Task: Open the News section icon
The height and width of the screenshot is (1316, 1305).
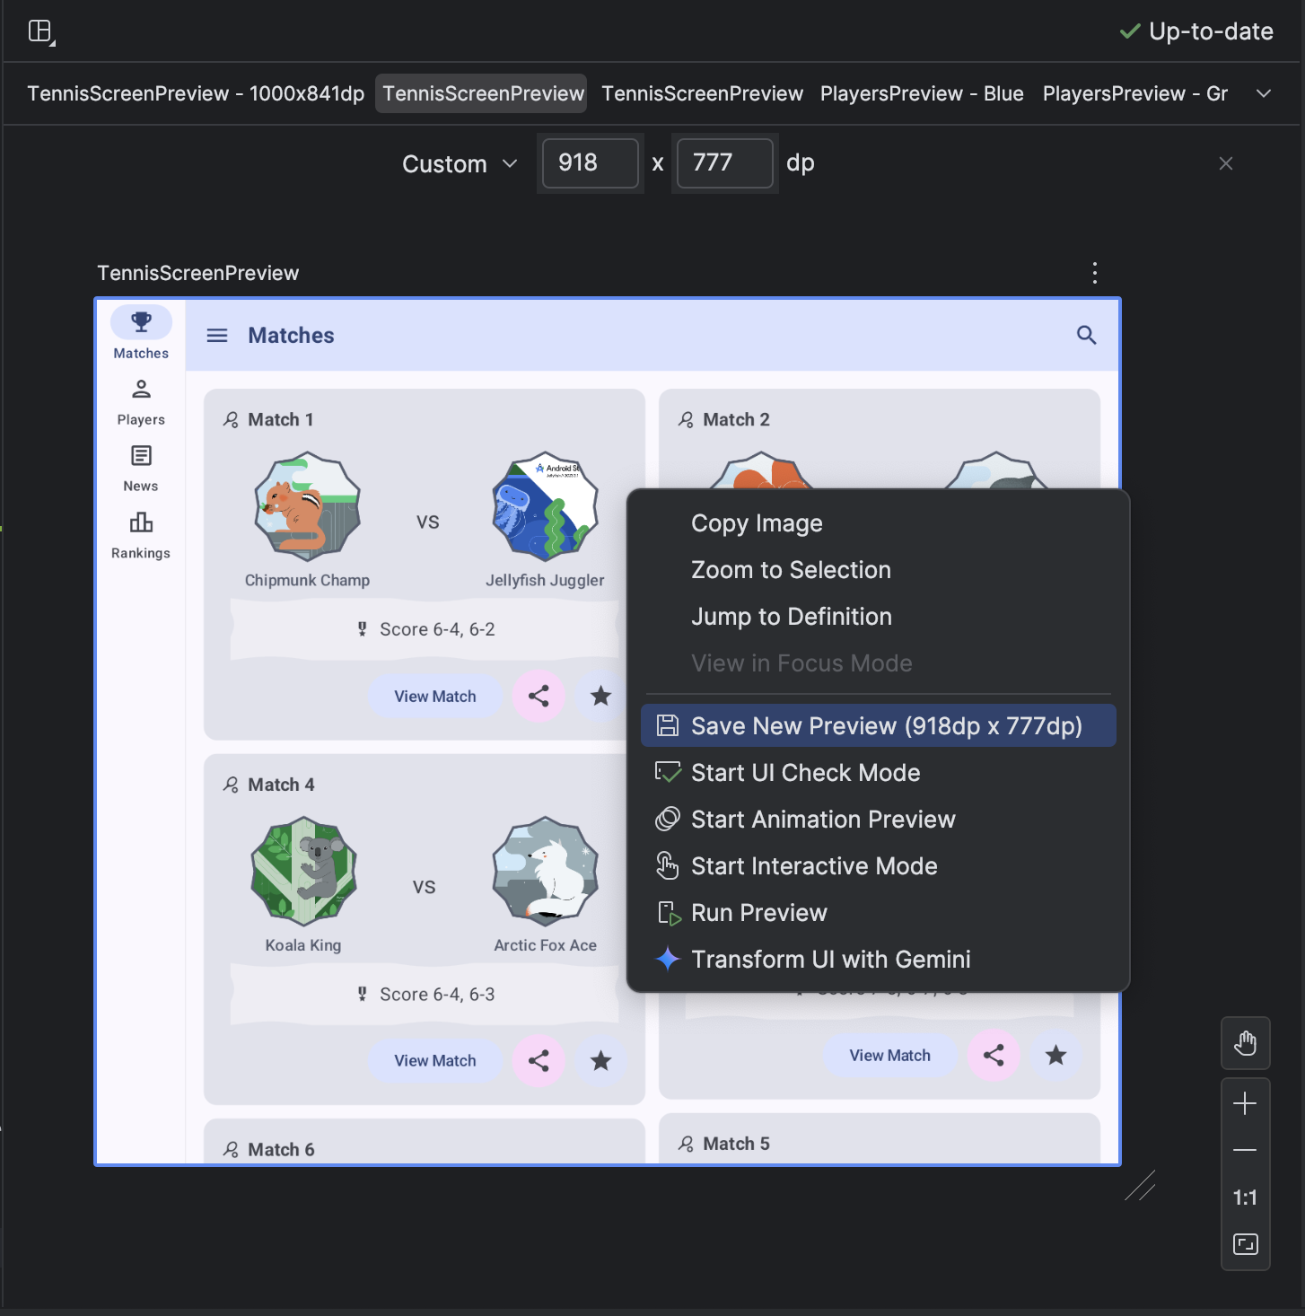Action: coord(140,455)
